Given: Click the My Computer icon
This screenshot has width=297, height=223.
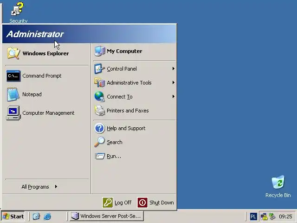Looking at the screenshot, I should pos(100,51).
